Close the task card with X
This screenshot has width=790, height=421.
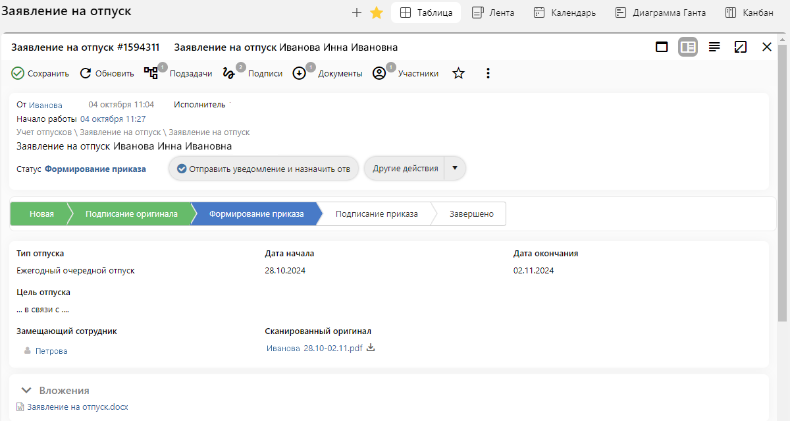tap(767, 47)
